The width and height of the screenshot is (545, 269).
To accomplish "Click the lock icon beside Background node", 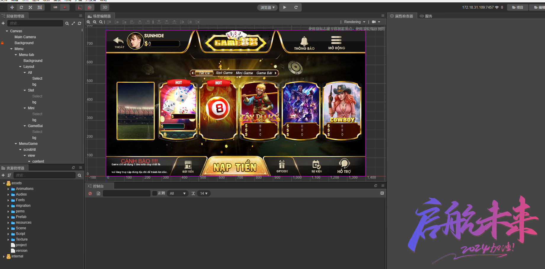I will click(x=2, y=43).
